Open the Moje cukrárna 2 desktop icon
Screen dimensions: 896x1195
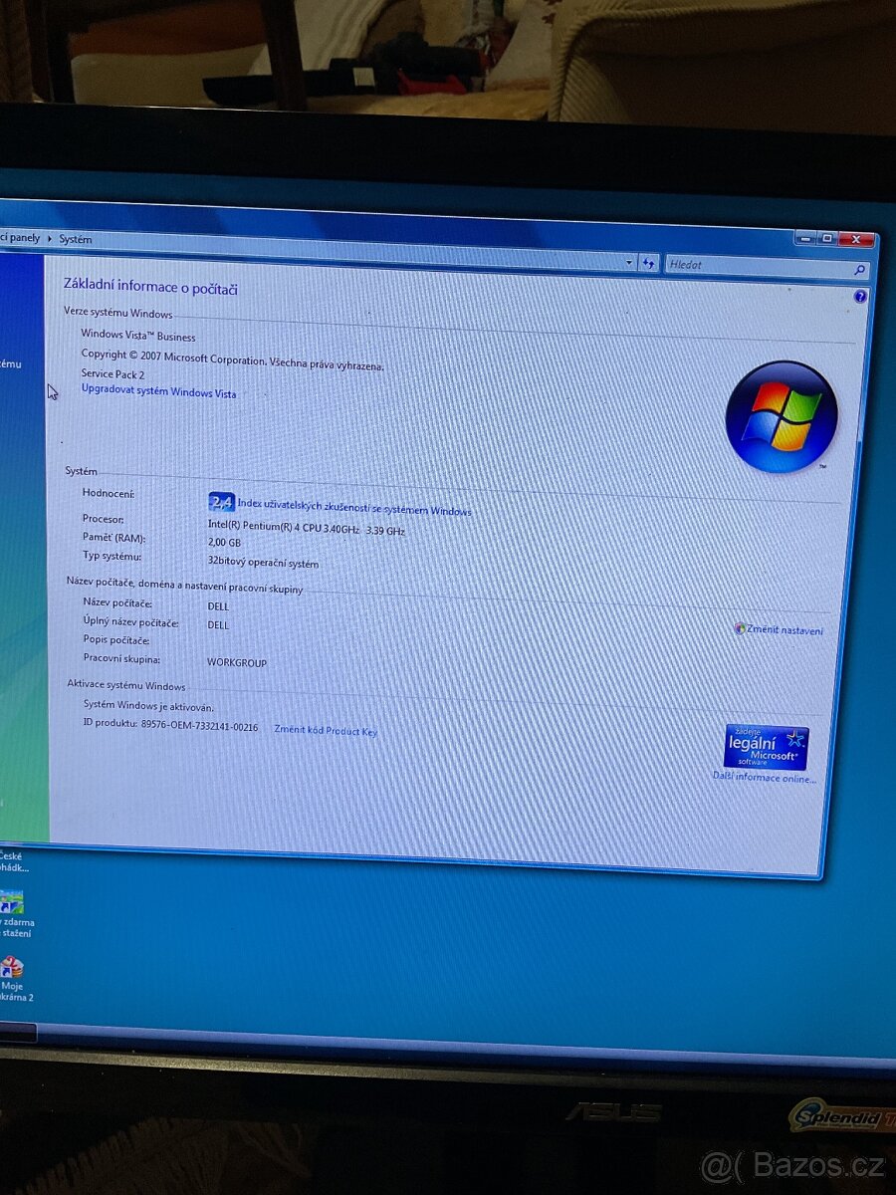click(14, 968)
